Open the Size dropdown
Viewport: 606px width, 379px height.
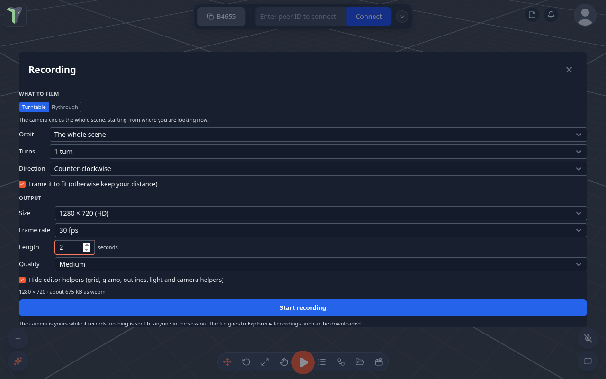pyautogui.click(x=321, y=213)
